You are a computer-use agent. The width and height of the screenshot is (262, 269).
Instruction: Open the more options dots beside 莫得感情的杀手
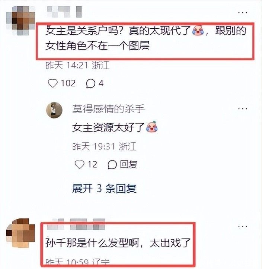[243, 108]
